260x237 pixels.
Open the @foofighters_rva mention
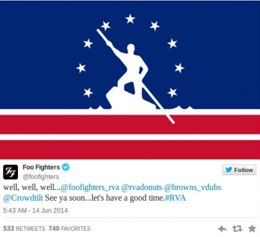tap(90, 187)
